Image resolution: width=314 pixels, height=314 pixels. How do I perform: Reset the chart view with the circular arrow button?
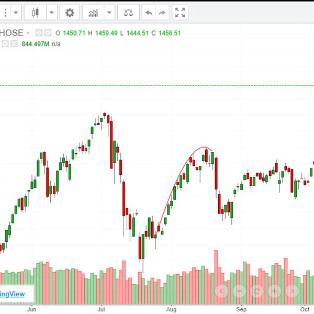pos(257,291)
